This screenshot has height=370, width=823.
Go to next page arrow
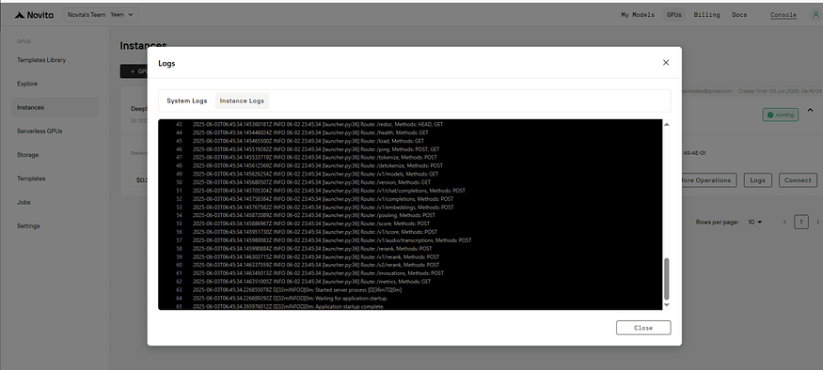pyautogui.click(x=817, y=223)
